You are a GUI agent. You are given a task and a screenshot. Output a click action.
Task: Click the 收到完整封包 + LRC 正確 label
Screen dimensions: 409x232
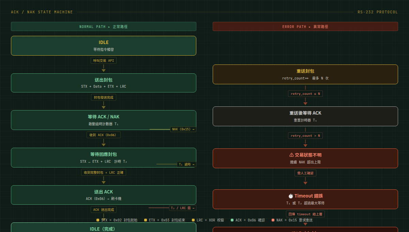104,172
